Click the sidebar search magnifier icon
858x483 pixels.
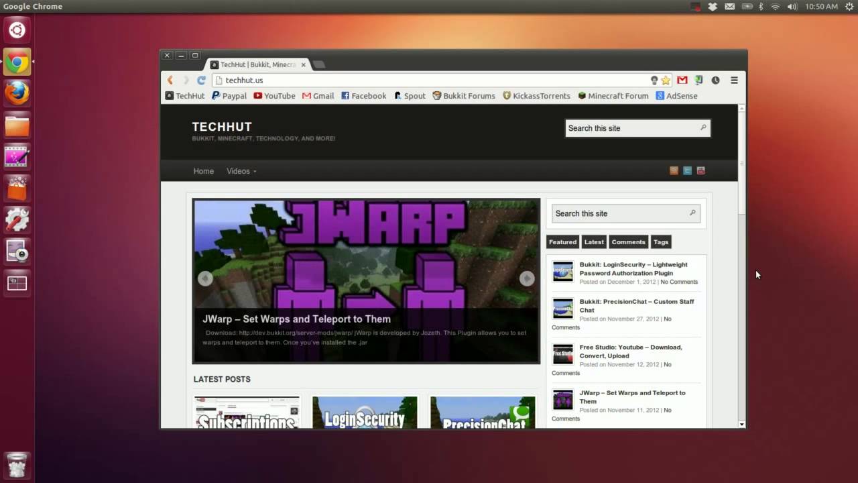[692, 213]
